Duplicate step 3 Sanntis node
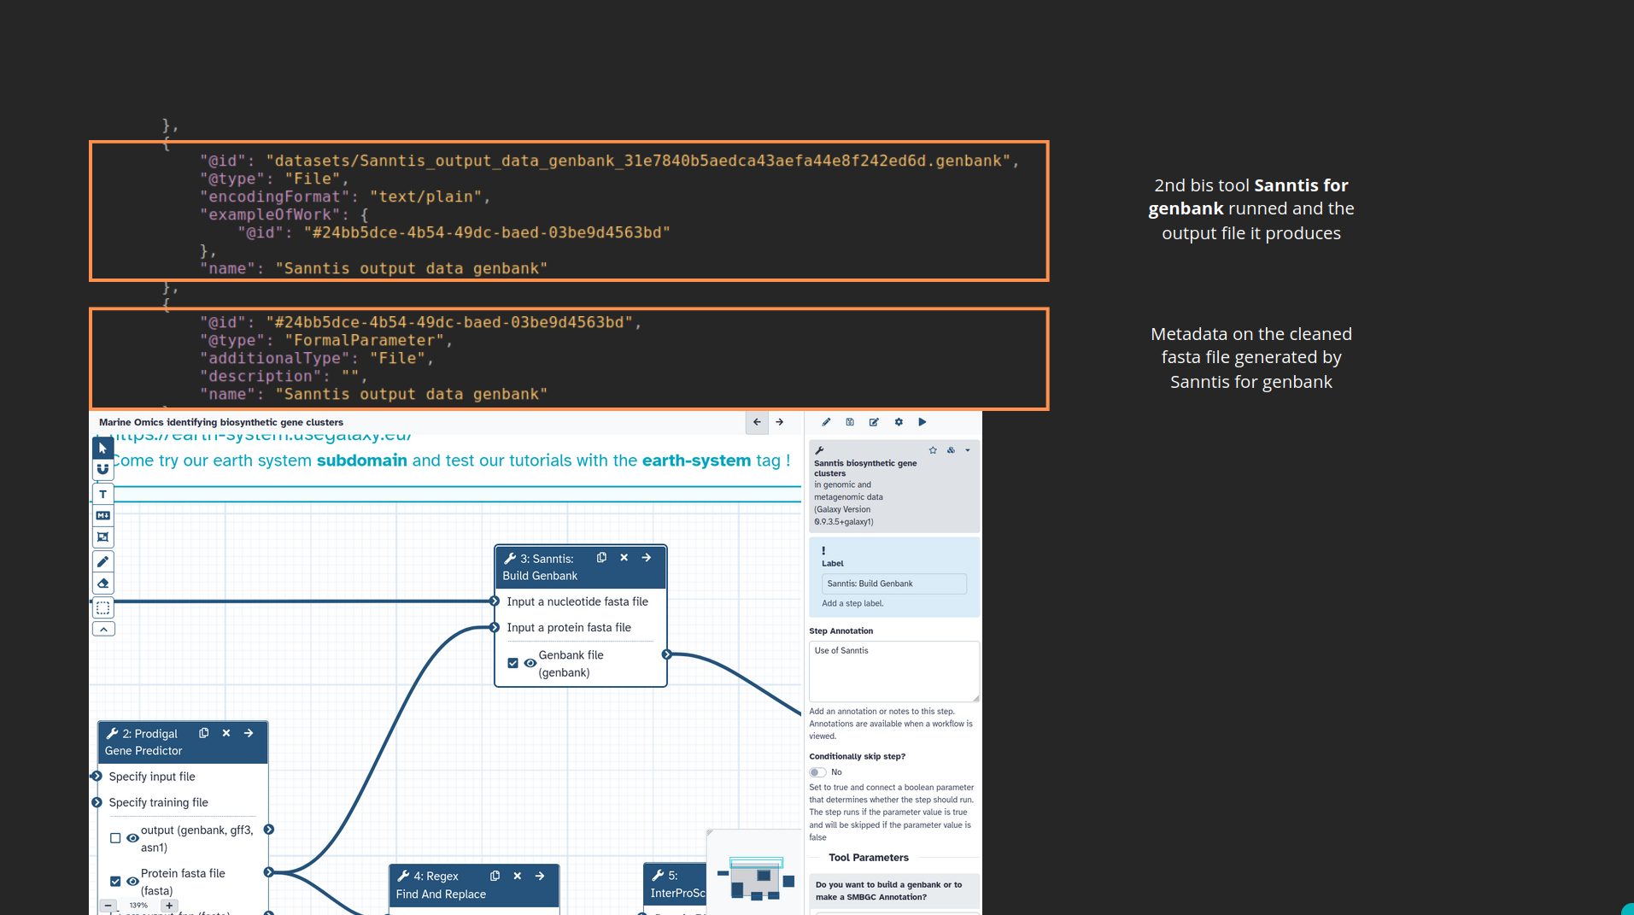Image resolution: width=1634 pixels, height=915 pixels. pyautogui.click(x=601, y=557)
